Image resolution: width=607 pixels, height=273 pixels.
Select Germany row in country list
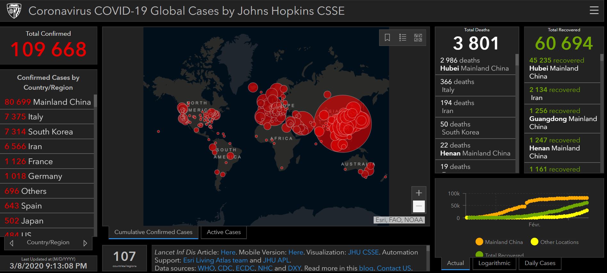coord(47,176)
